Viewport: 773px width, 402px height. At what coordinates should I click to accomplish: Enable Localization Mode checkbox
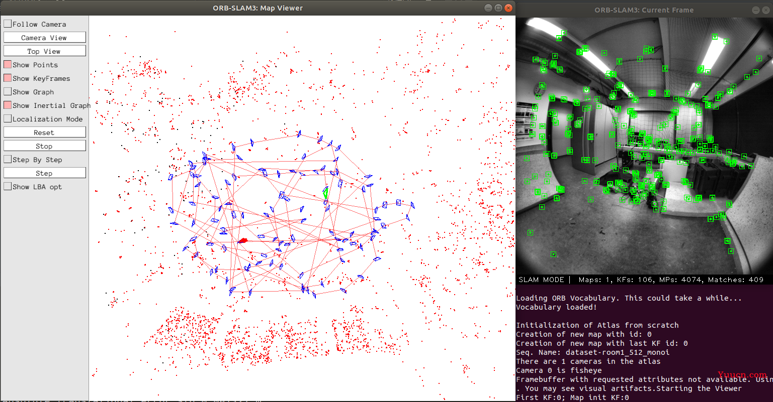pos(8,119)
